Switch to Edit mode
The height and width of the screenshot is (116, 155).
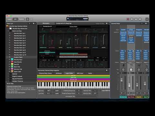(x=15, y=19)
